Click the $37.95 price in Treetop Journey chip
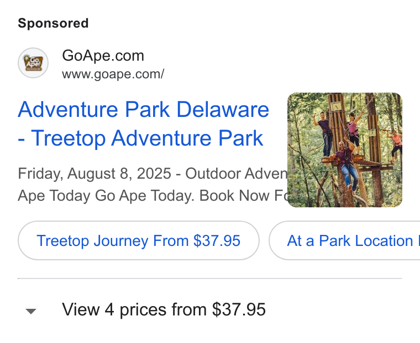 pos(217,240)
